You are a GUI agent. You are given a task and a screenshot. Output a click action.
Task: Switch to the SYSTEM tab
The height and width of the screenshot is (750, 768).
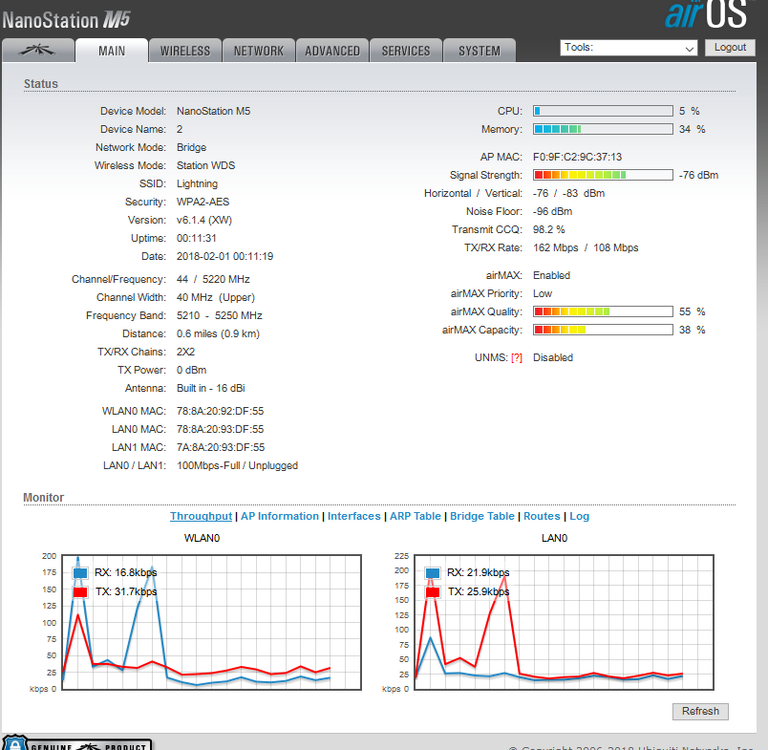[x=479, y=51]
